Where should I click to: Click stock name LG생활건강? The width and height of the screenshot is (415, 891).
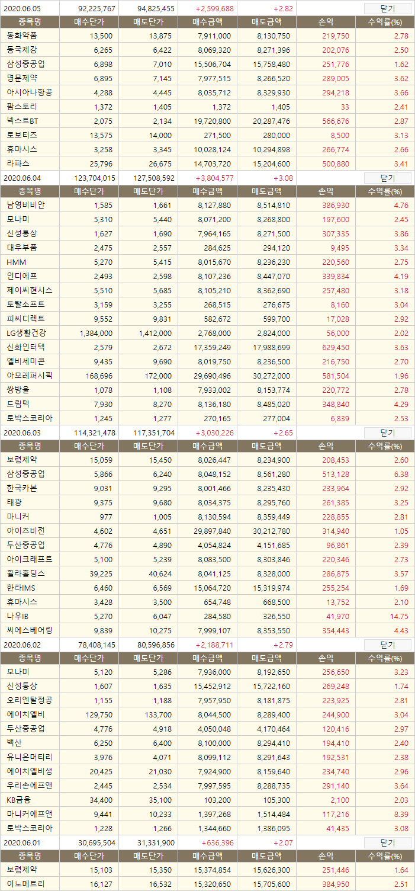click(x=26, y=333)
